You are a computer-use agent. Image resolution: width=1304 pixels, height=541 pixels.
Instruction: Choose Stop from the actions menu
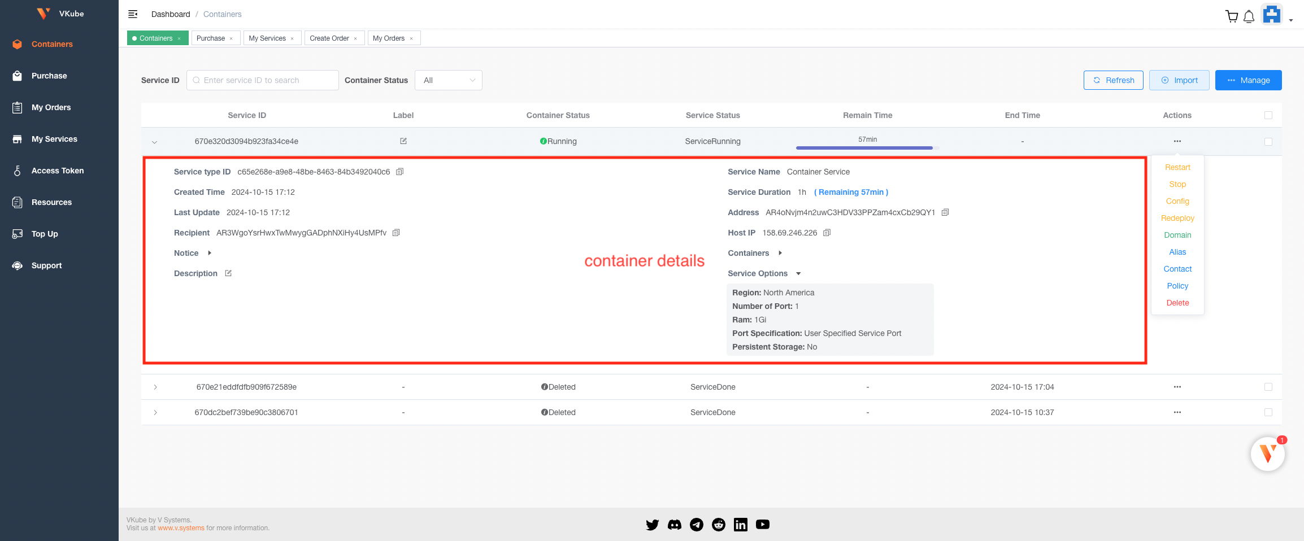(x=1177, y=184)
